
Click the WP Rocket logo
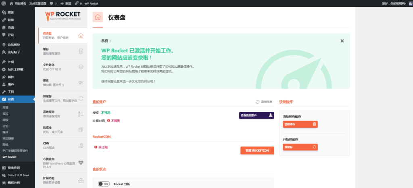63,16
